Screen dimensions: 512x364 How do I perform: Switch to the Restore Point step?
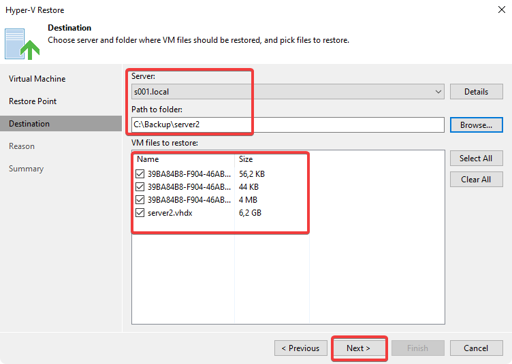33,101
